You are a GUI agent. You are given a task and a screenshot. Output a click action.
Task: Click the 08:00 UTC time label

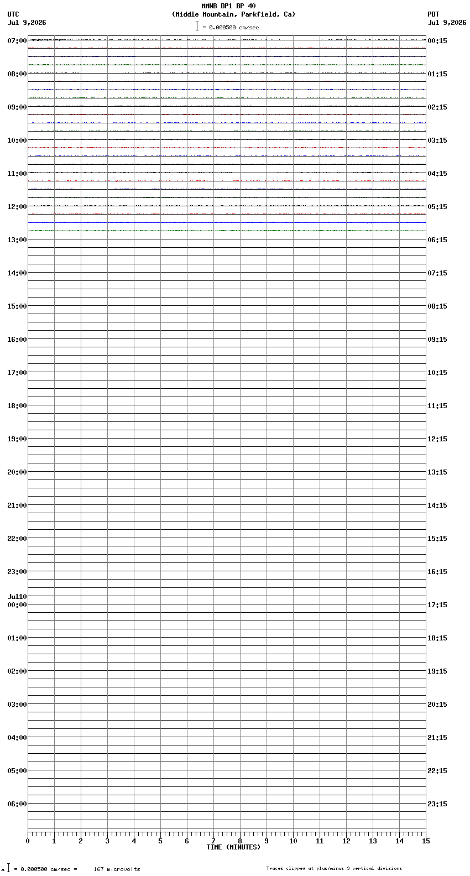pos(17,74)
